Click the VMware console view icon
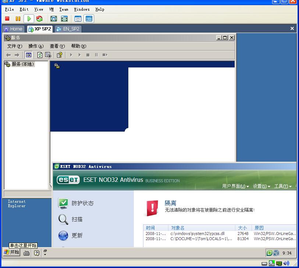 (89, 19)
